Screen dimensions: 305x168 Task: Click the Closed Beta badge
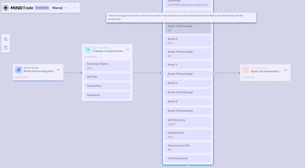point(42,8)
